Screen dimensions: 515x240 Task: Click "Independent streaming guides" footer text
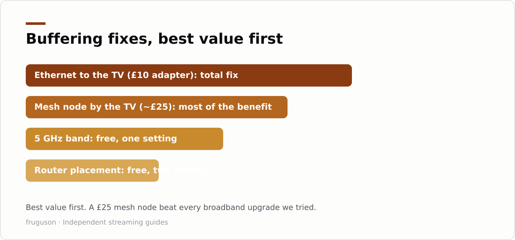[x=115, y=222]
